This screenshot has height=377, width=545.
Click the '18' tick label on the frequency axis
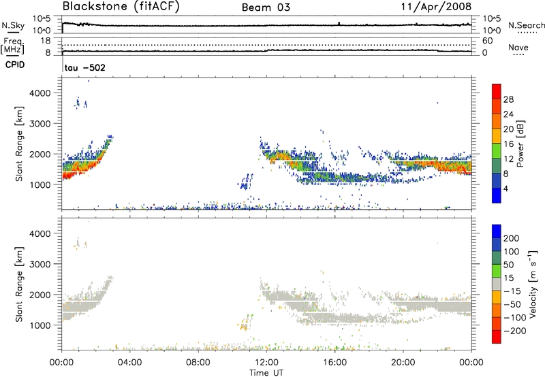click(46, 41)
